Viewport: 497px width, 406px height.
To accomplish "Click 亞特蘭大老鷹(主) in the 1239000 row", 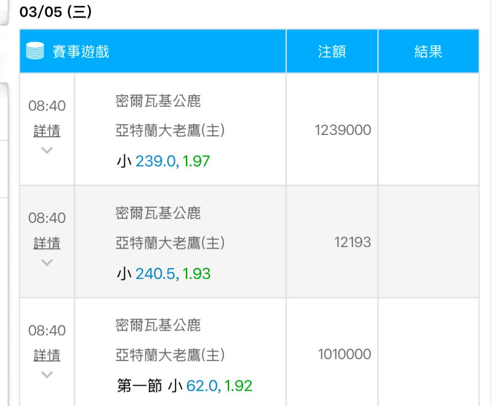I will [170, 130].
